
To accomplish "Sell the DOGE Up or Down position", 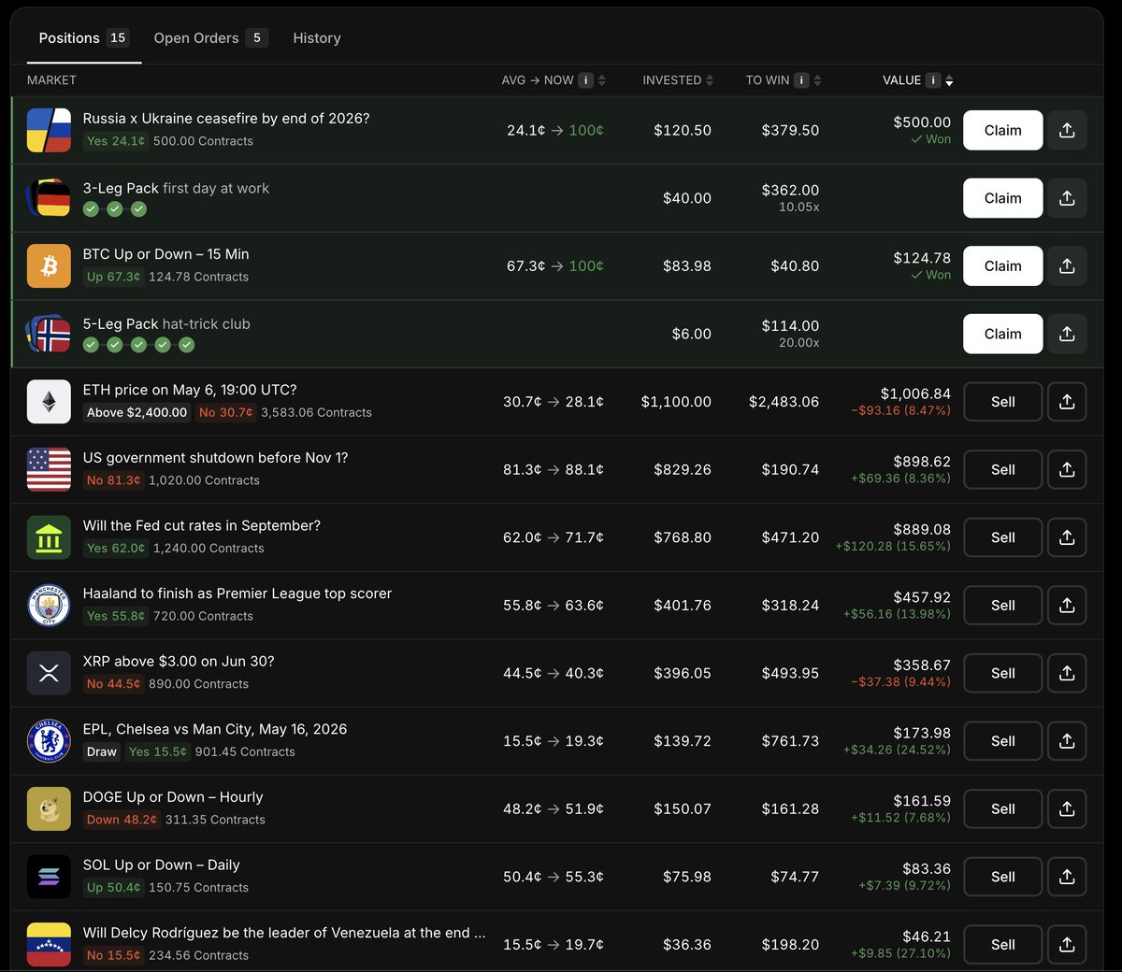I will pyautogui.click(x=1002, y=808).
